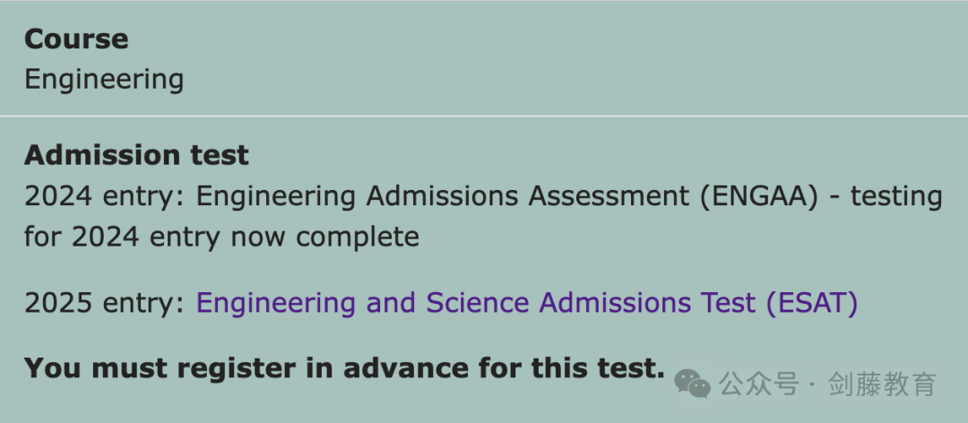Viewport: 968px width, 423px height.
Task: Click the 'You must register in advance' notice
Action: [x=344, y=368]
